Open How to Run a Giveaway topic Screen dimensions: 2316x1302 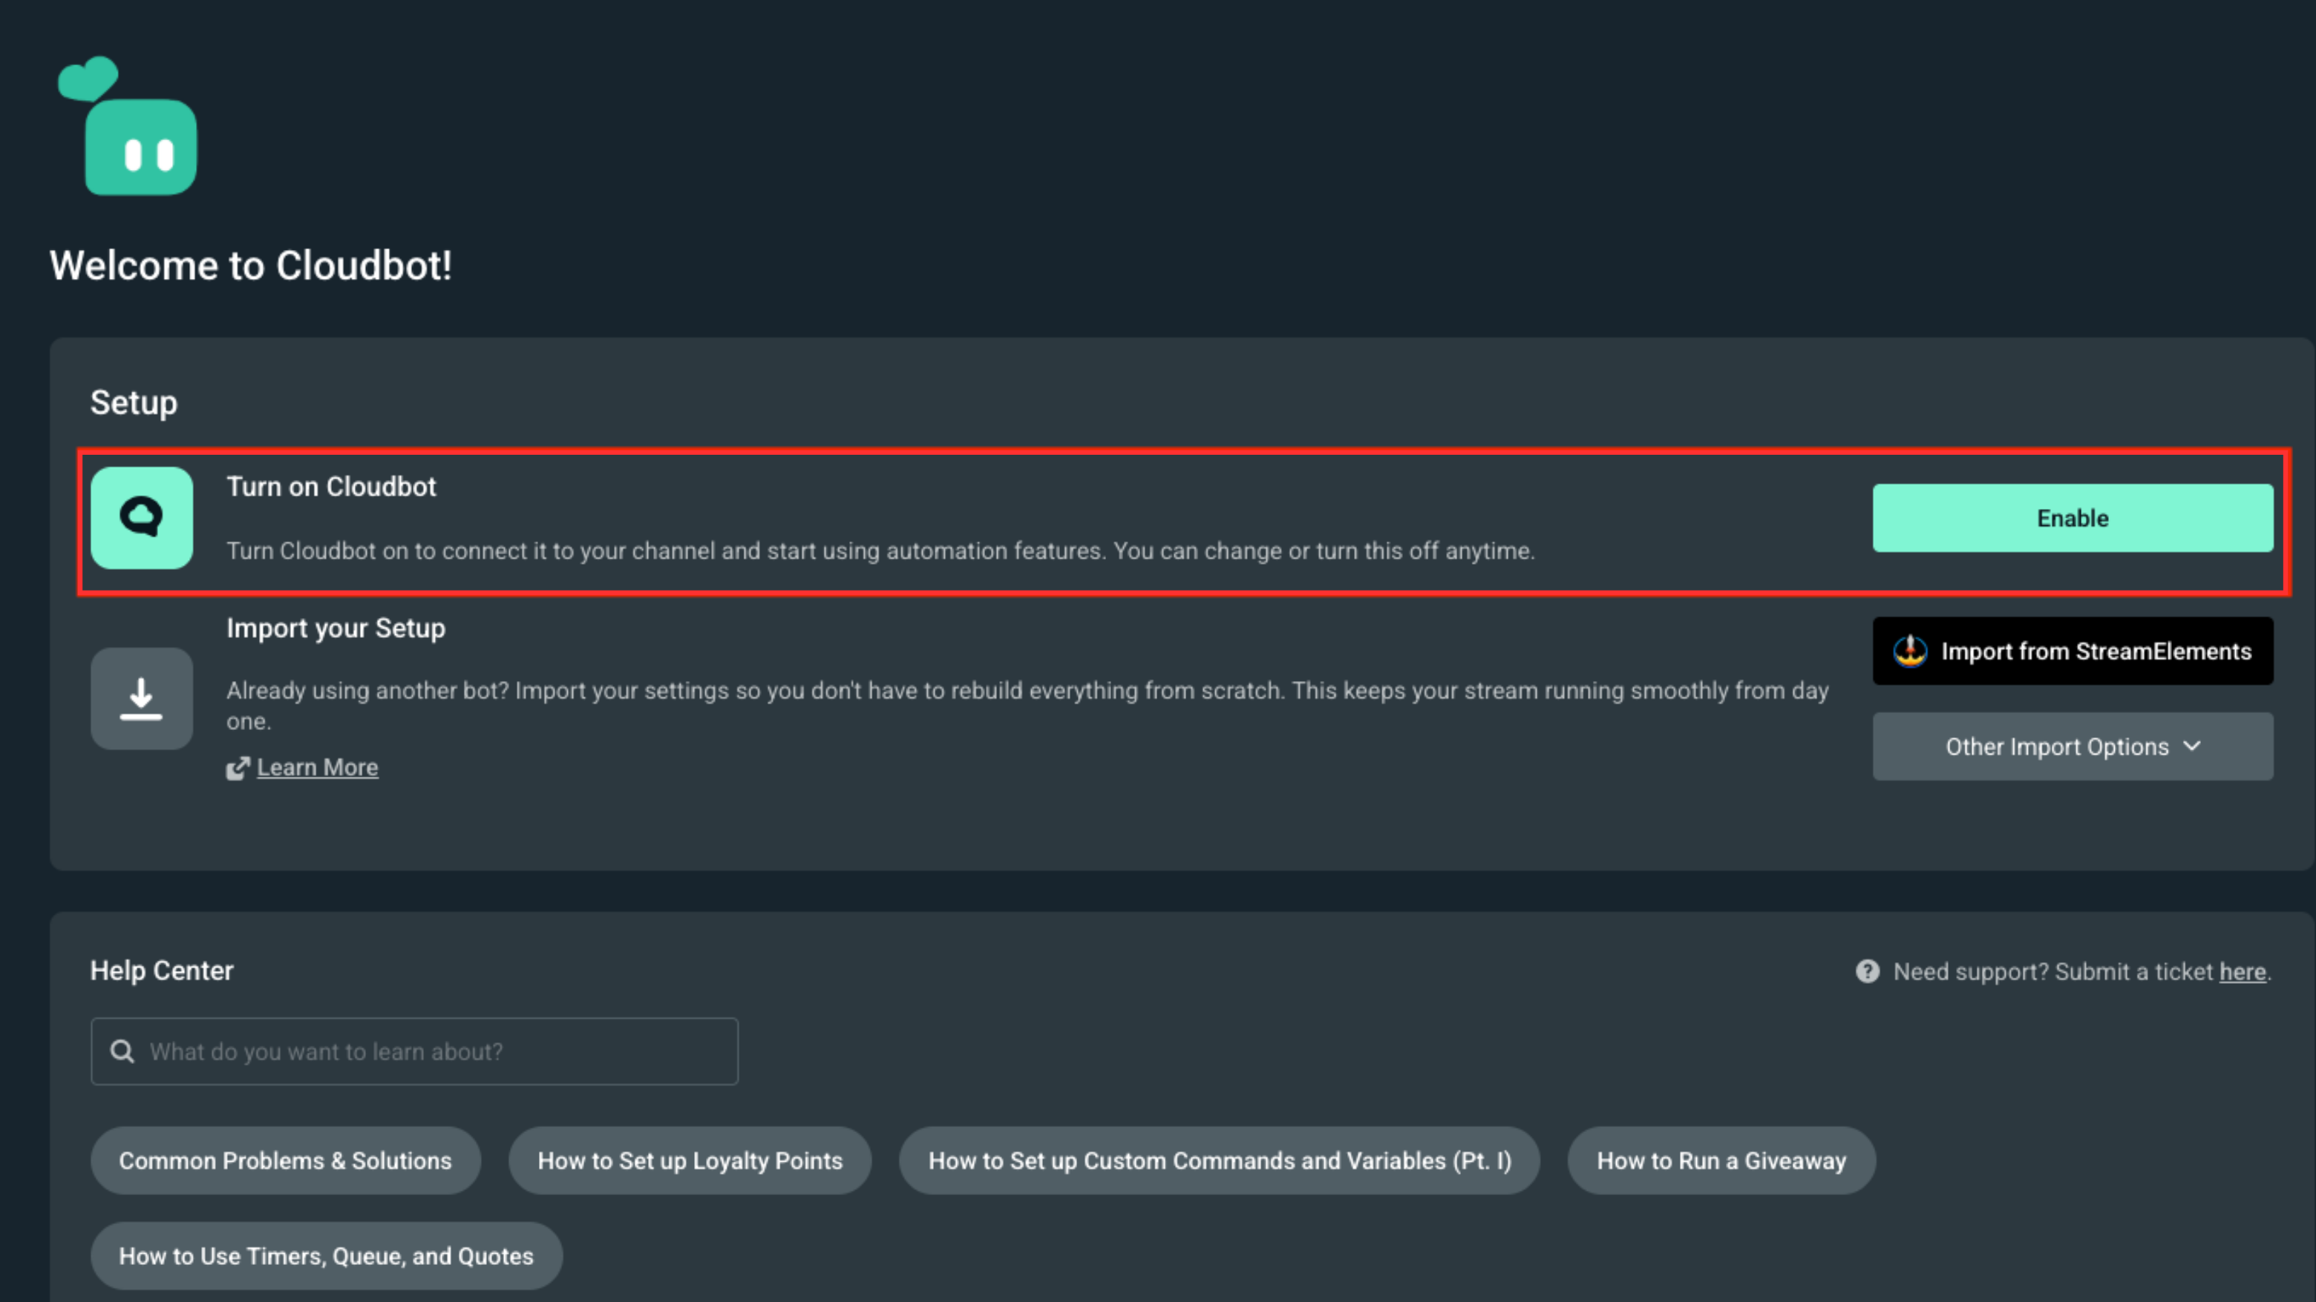click(1721, 1161)
